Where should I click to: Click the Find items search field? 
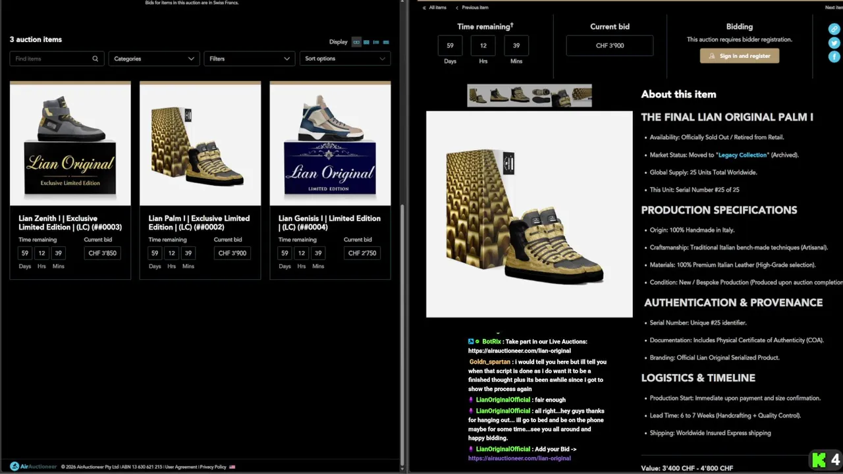[57, 59]
